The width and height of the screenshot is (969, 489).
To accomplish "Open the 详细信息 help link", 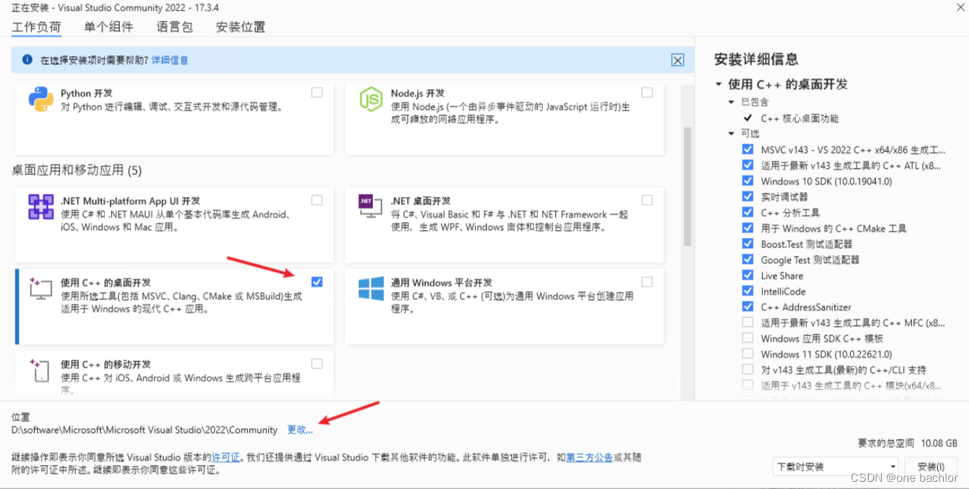I will (x=170, y=60).
